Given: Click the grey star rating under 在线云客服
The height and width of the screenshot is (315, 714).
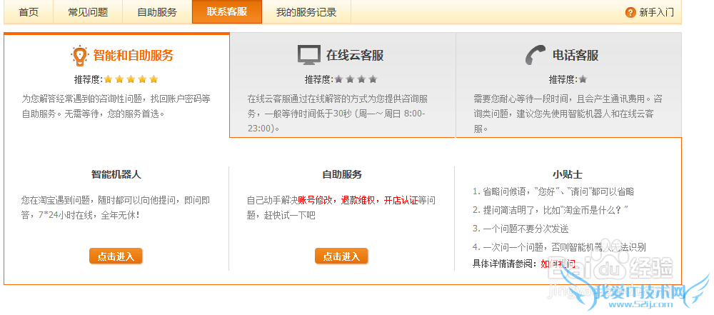Looking at the screenshot, I should (356, 79).
